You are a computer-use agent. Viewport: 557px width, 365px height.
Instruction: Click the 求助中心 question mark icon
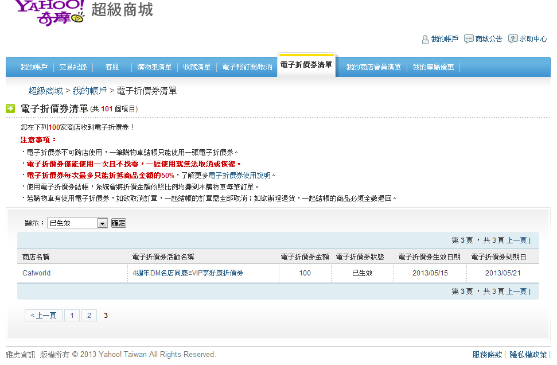point(513,39)
